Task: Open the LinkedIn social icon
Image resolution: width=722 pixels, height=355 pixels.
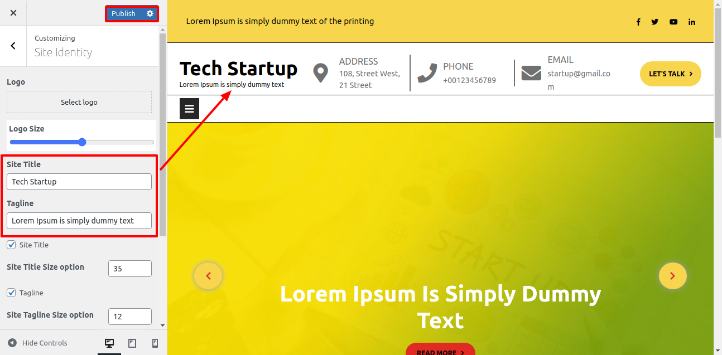Action: click(x=692, y=22)
